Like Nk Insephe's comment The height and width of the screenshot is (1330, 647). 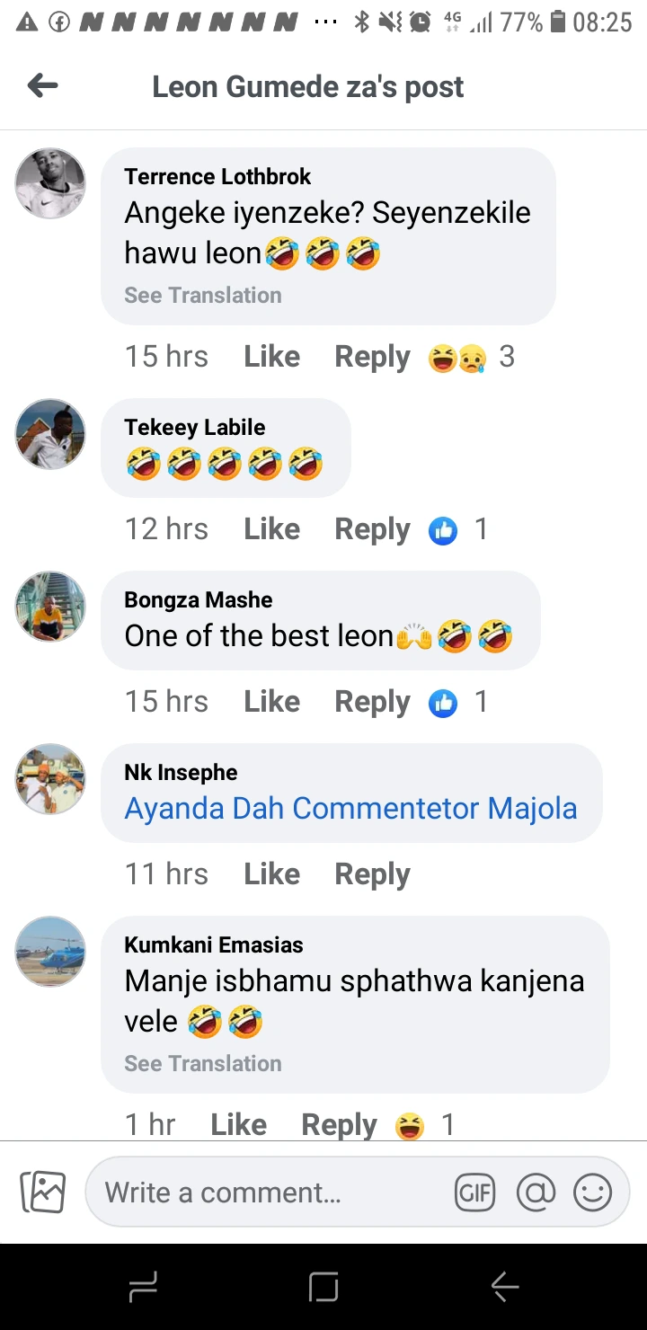pos(271,874)
